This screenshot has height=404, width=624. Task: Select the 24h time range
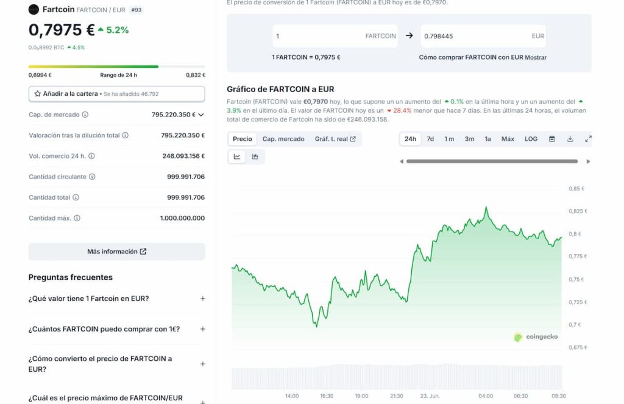click(x=410, y=139)
